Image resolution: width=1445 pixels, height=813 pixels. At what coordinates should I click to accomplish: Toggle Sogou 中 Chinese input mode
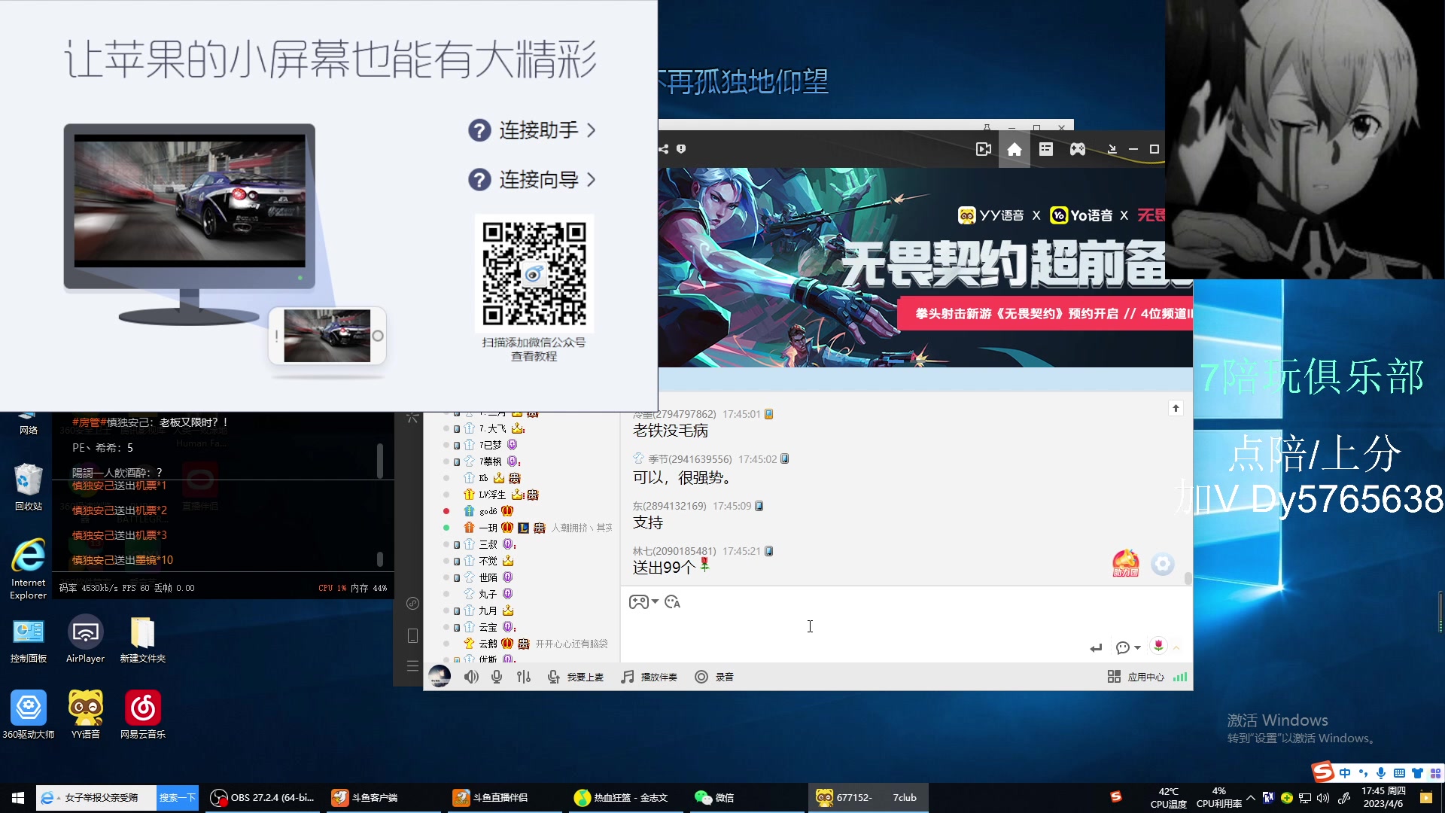click(x=1345, y=773)
